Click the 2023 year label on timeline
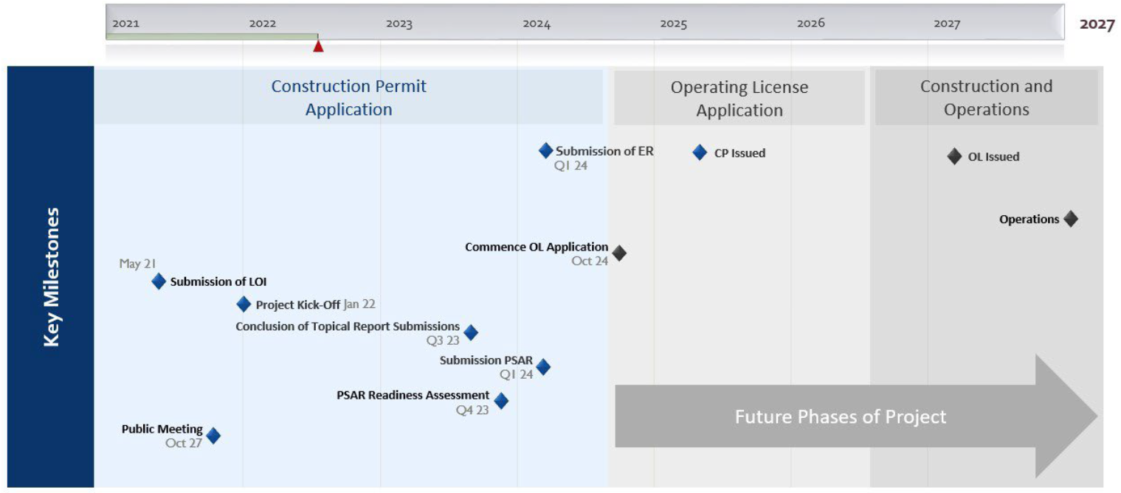This screenshot has width=1121, height=493. coord(399,24)
